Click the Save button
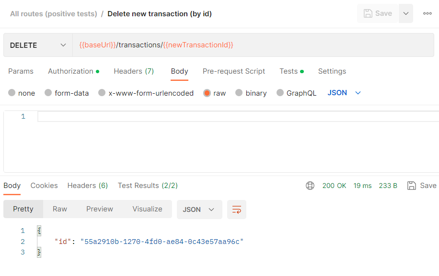 (x=378, y=13)
